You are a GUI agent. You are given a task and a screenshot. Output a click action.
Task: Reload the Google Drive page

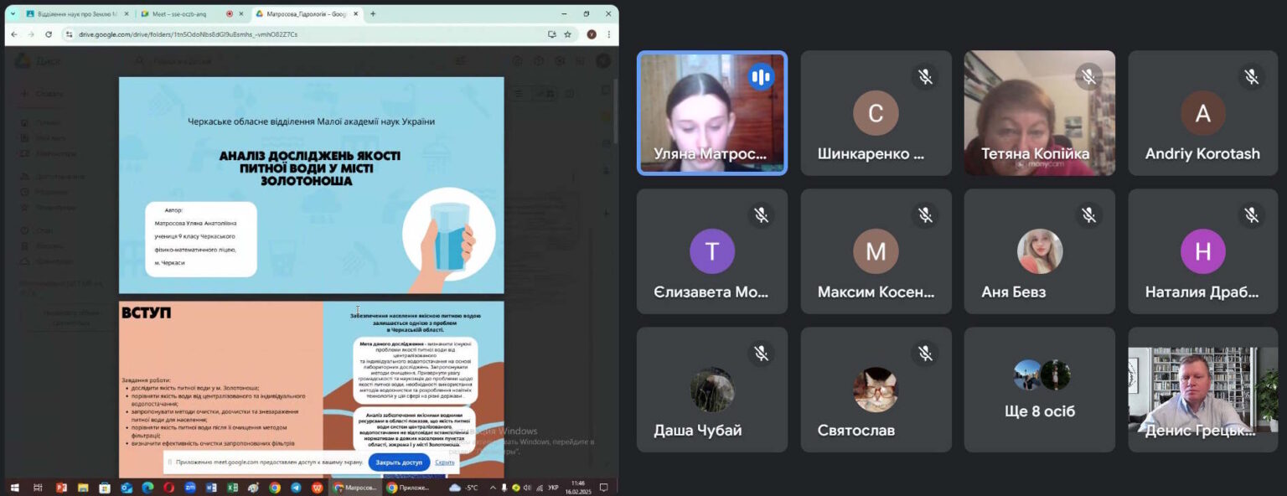[49, 34]
